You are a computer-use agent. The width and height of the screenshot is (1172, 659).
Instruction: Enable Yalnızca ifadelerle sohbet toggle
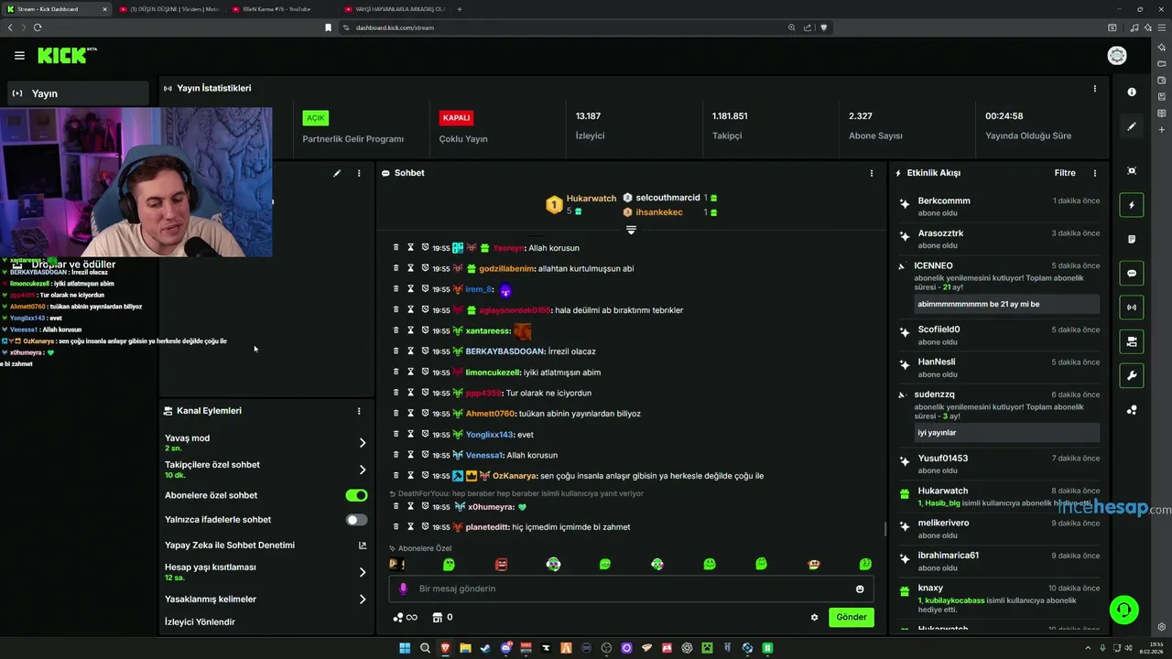point(356,520)
